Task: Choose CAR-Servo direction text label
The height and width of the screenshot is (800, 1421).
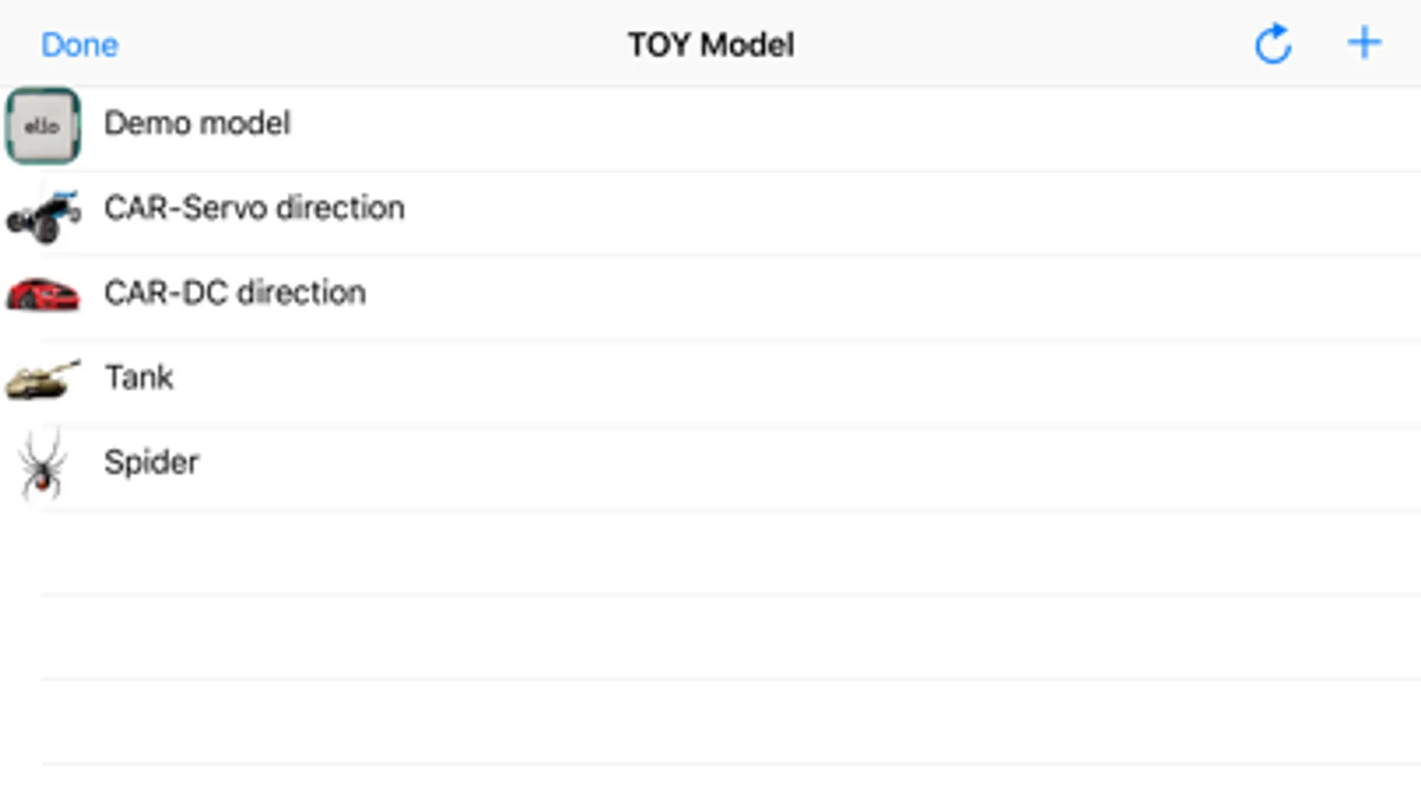Action: 254,208
